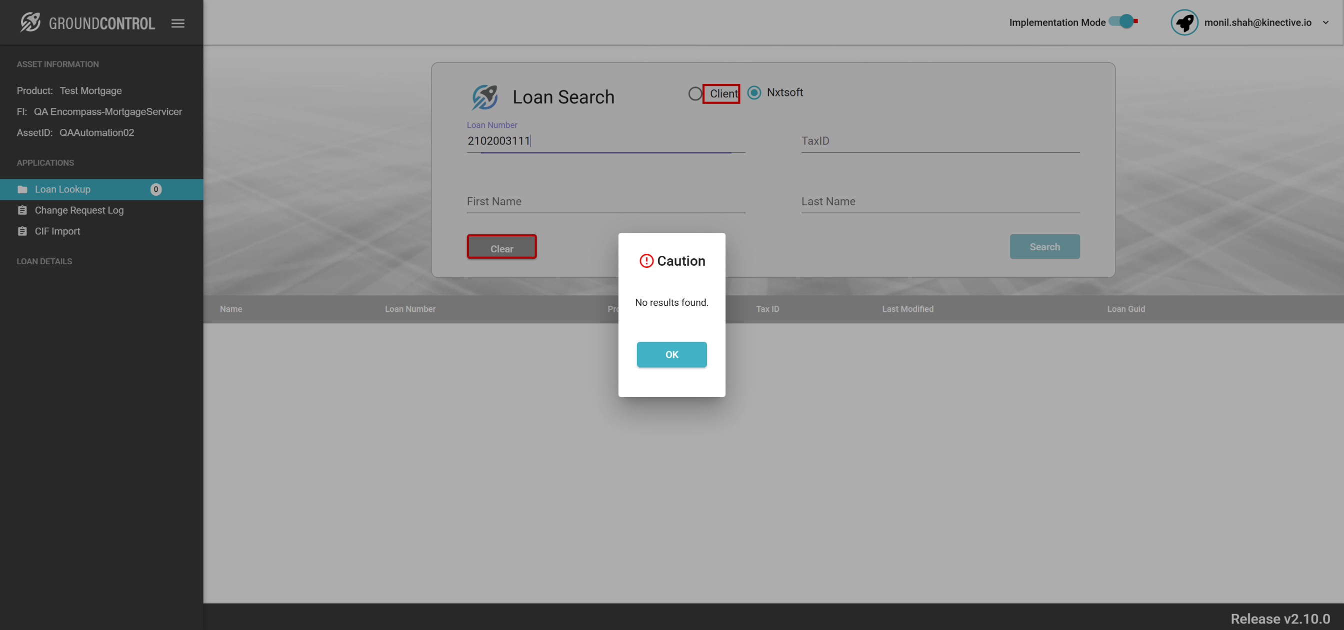Open the CIF Import menu item
1344x630 pixels.
tap(57, 231)
